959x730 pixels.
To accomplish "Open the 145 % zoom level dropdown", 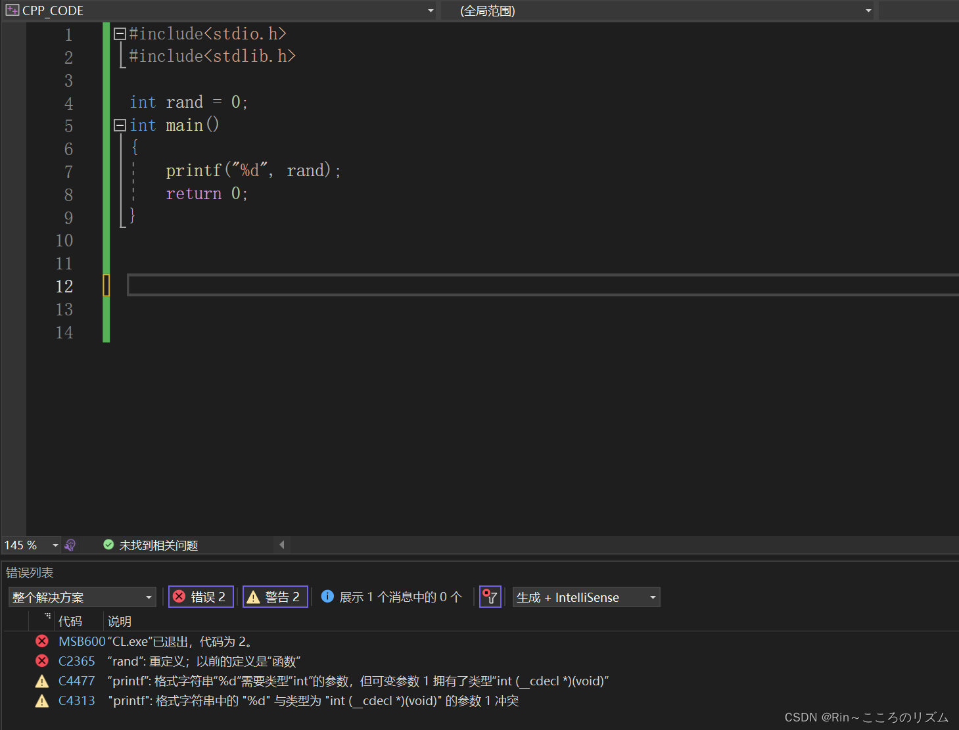I will [55, 545].
